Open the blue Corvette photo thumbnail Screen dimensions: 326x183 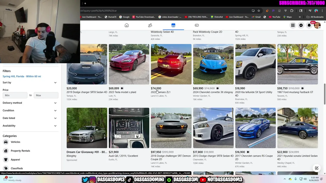pos(213,64)
